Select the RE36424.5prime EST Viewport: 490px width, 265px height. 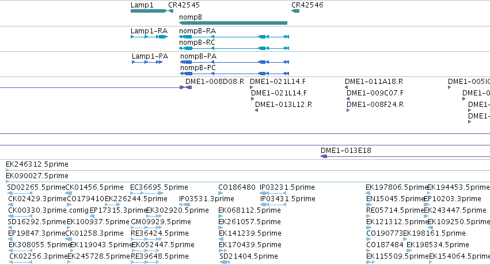click(147, 239)
